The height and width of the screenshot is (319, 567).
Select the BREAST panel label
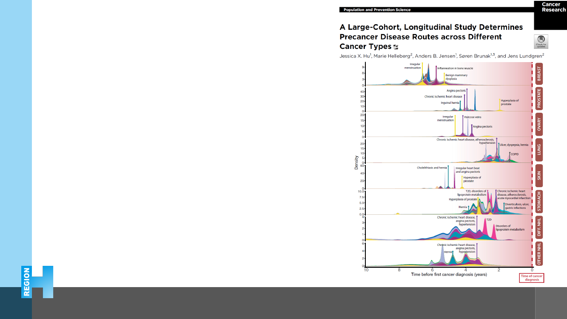click(539, 74)
